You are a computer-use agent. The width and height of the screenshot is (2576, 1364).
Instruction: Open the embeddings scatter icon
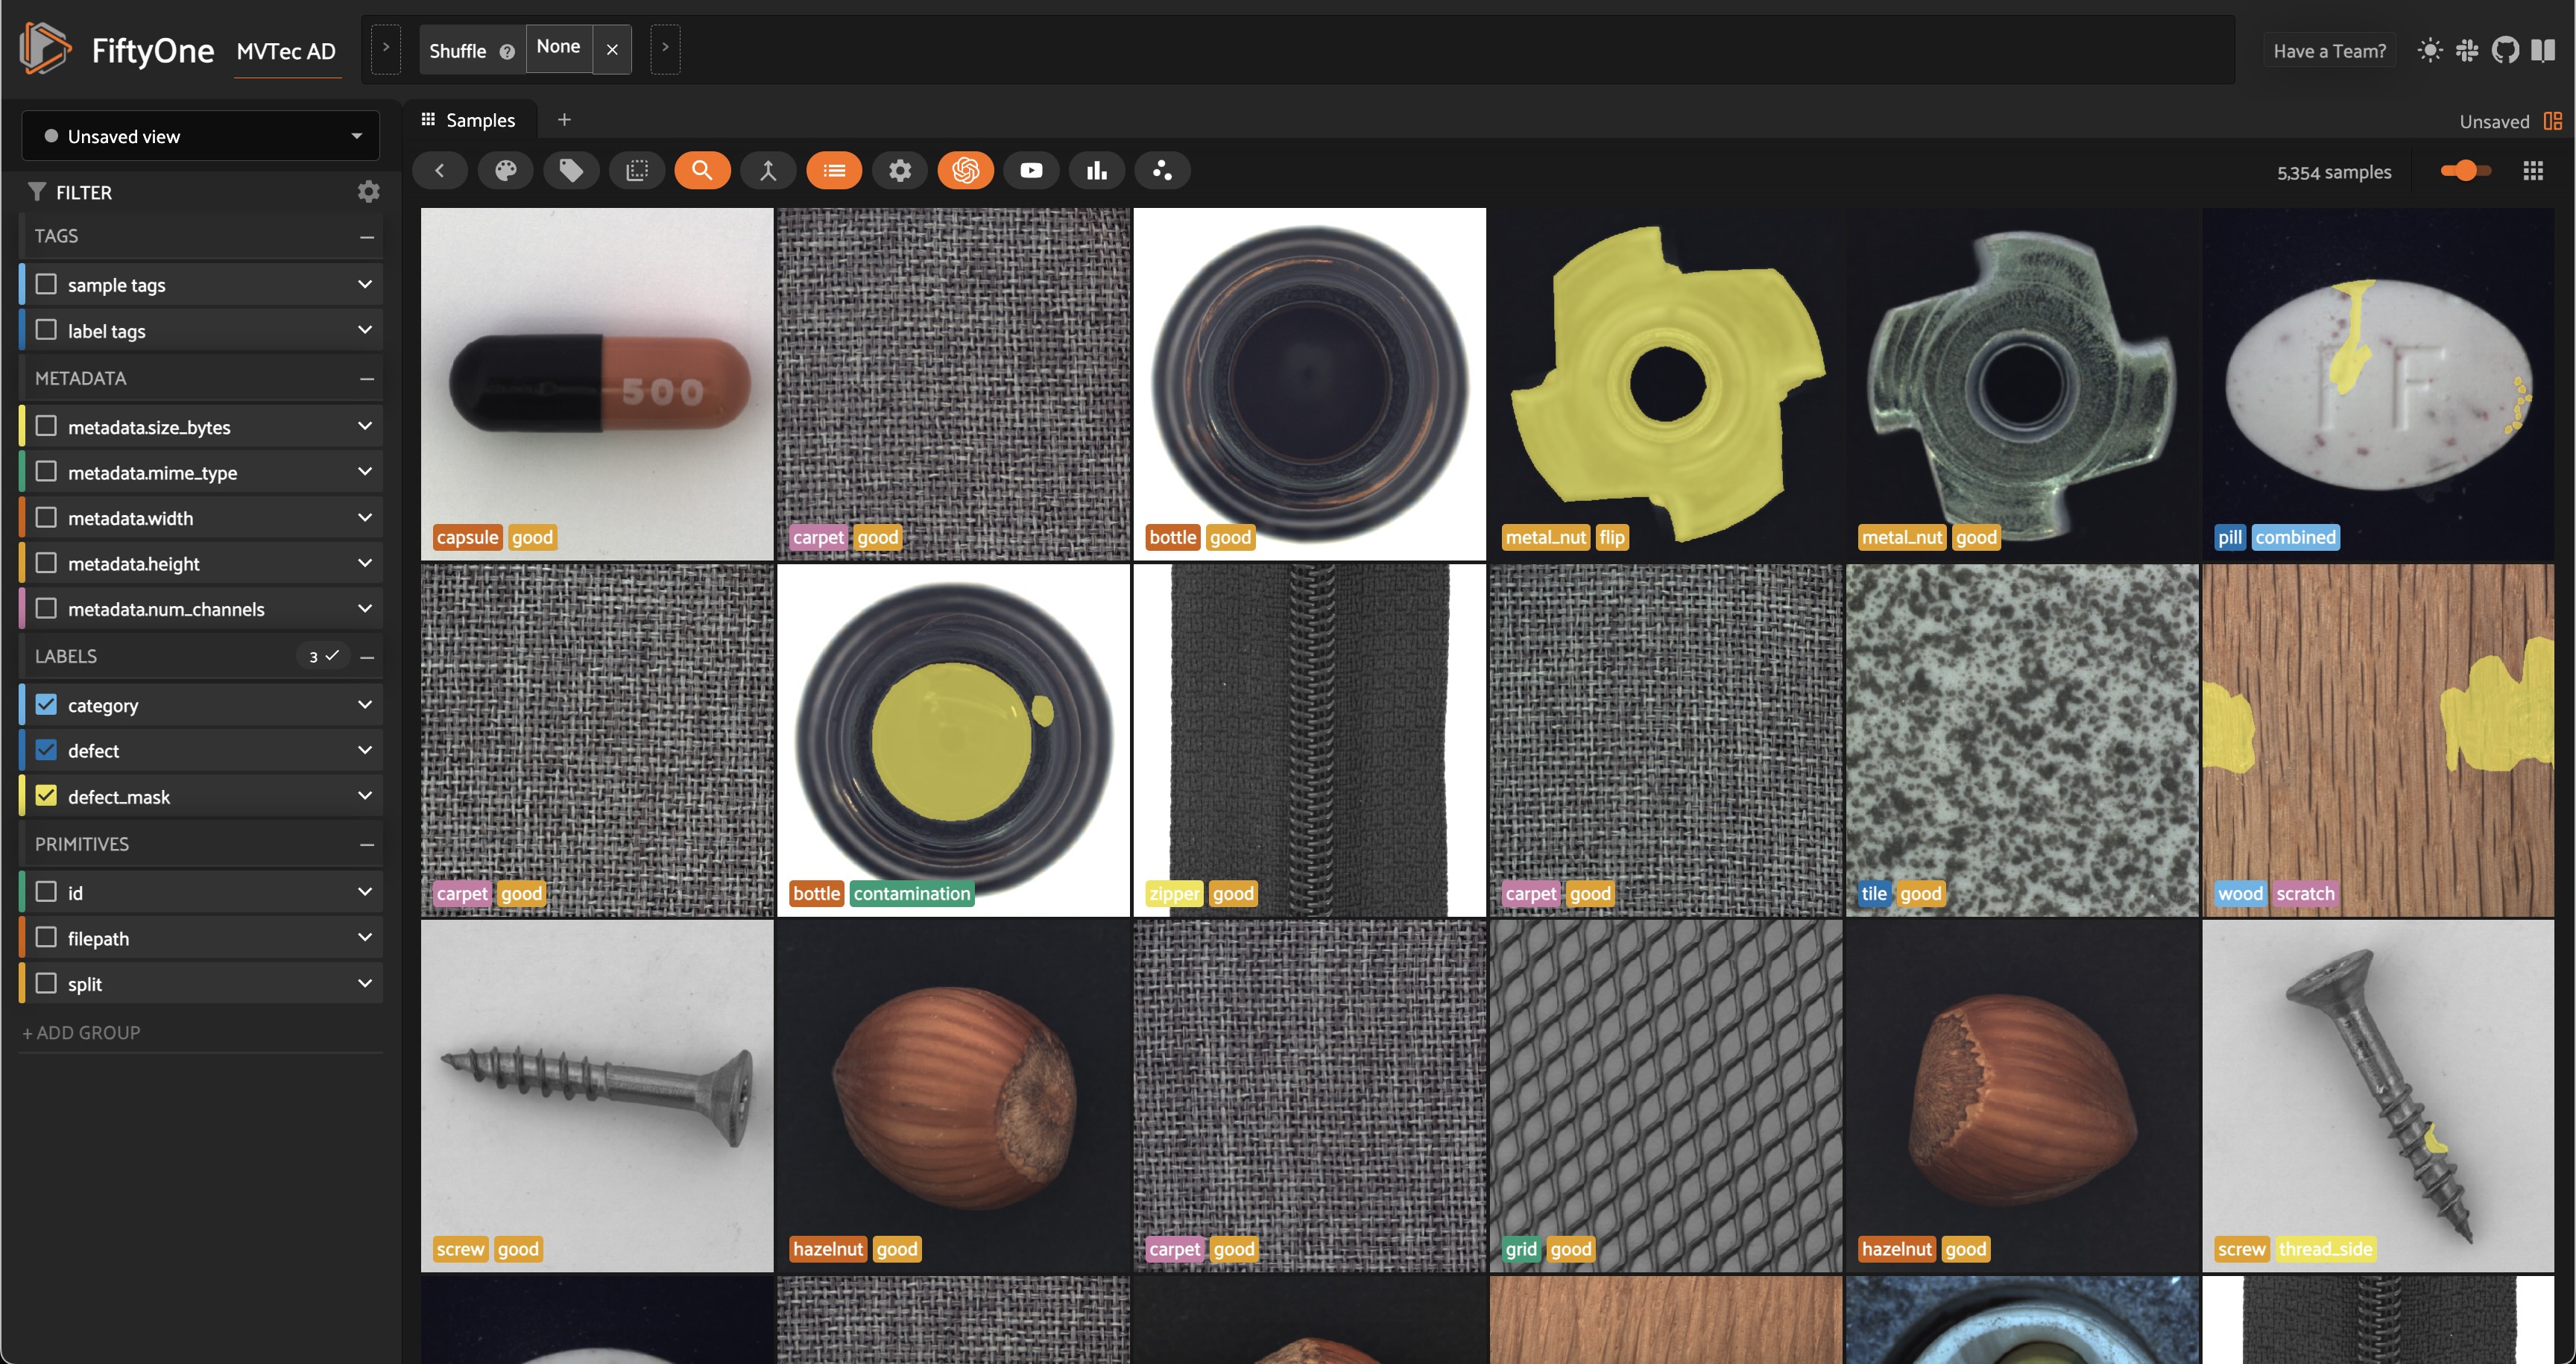click(1162, 171)
